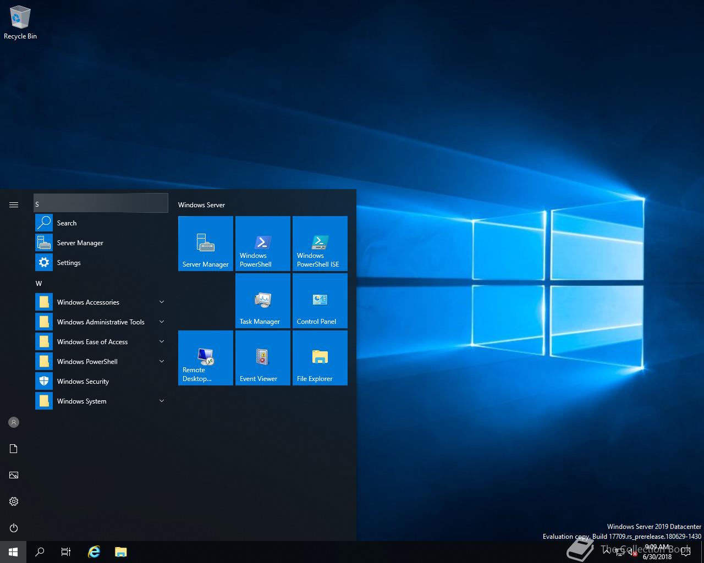
Task: Expand the Windows Accessories folder chevron
Action: (x=162, y=302)
